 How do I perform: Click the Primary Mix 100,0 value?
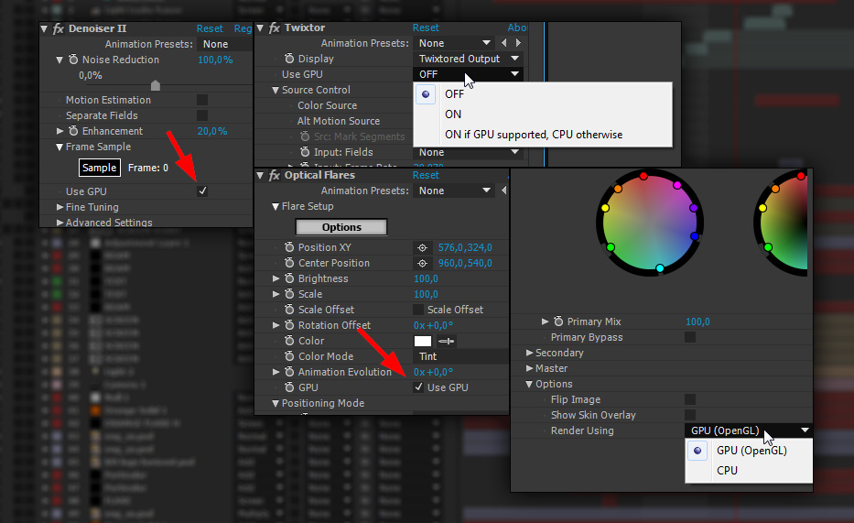pos(697,322)
